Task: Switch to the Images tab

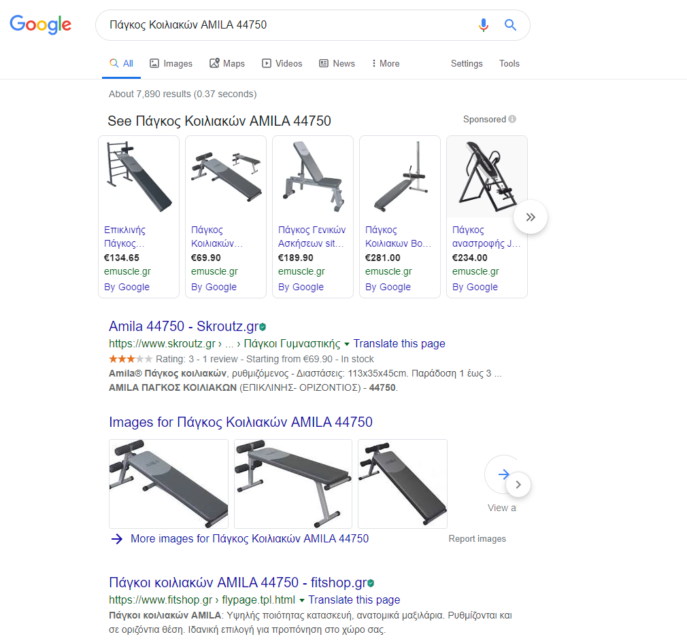Action: (x=171, y=63)
